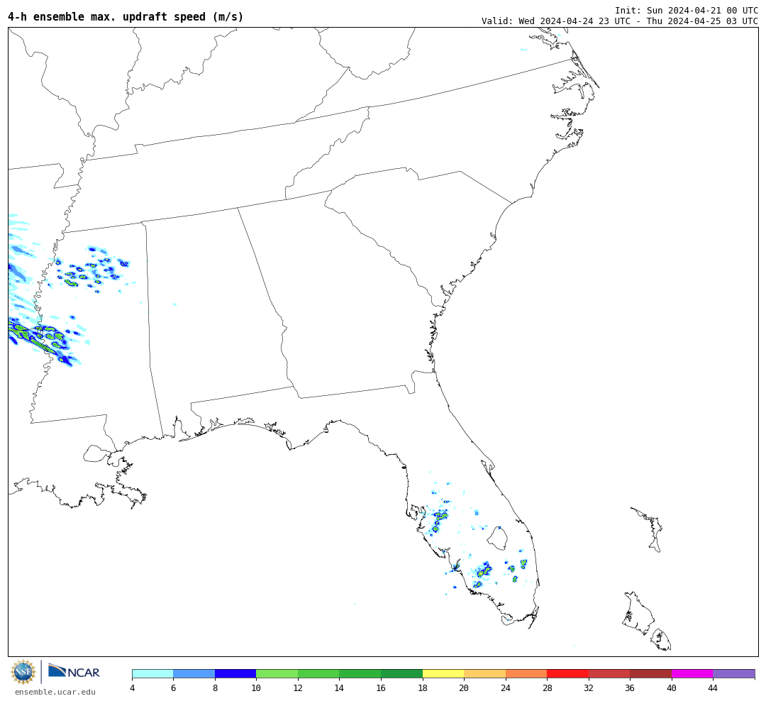766x701 pixels.
Task: Click the purple swatch above 44 m/s
Action: (x=734, y=674)
